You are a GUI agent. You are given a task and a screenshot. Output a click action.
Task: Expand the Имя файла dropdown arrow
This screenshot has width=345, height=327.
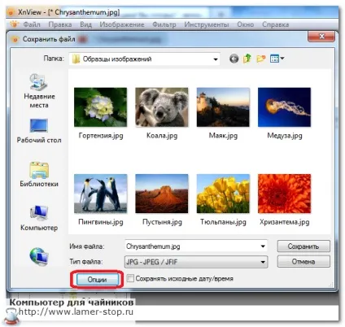[x=263, y=246]
